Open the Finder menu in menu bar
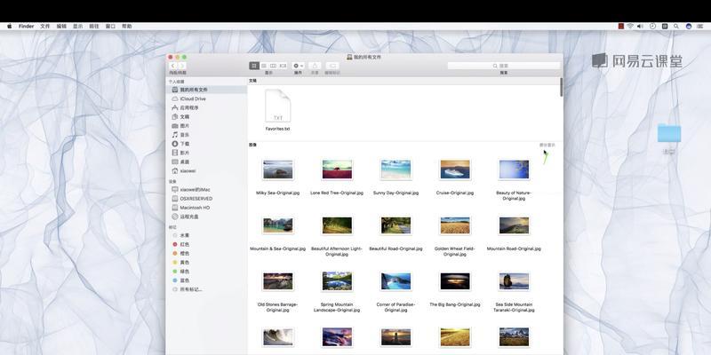The image size is (711, 355). [x=27, y=27]
